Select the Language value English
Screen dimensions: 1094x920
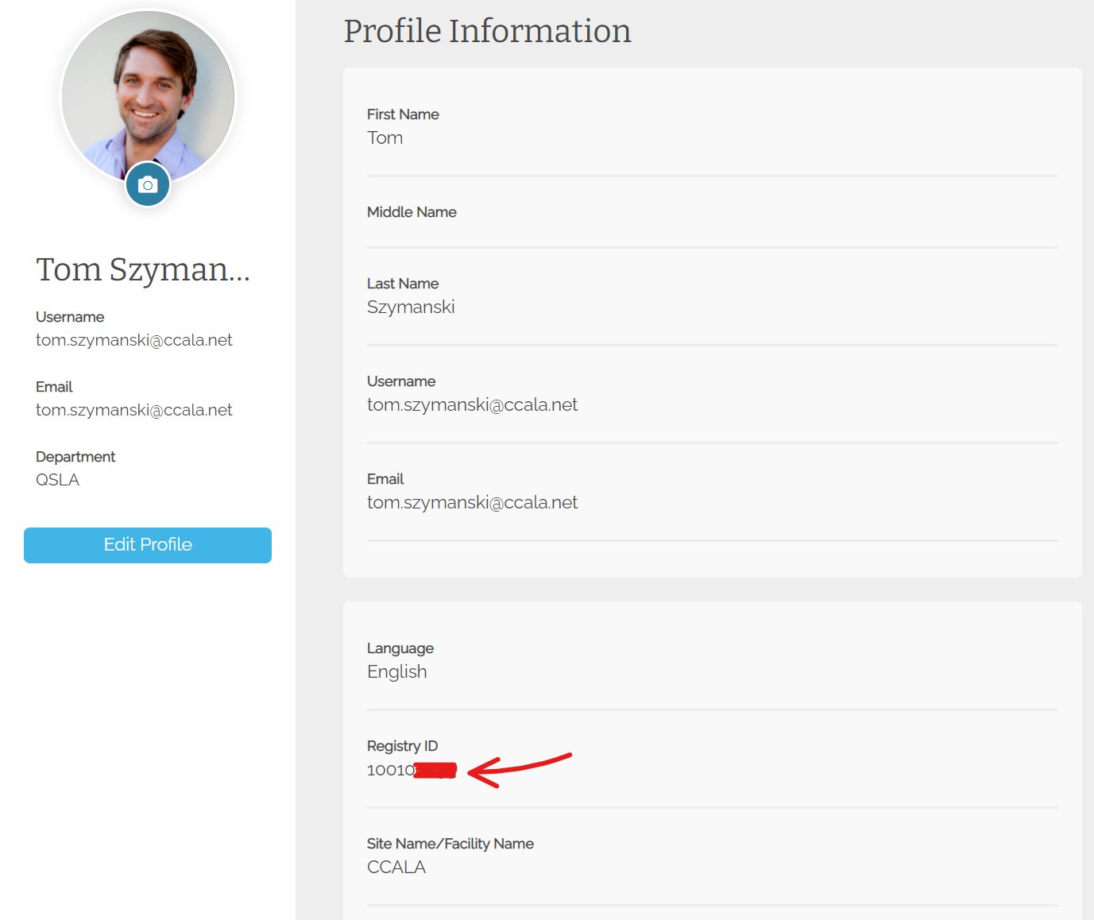tap(396, 672)
